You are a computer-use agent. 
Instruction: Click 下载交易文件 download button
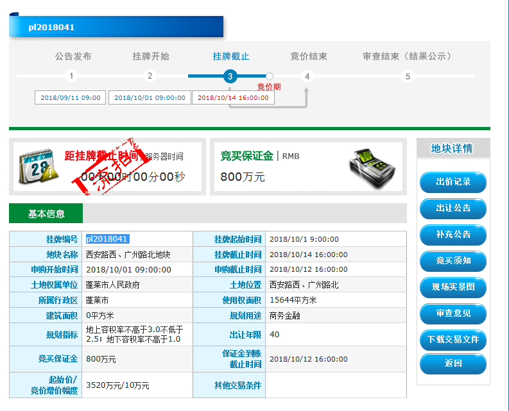click(x=453, y=340)
